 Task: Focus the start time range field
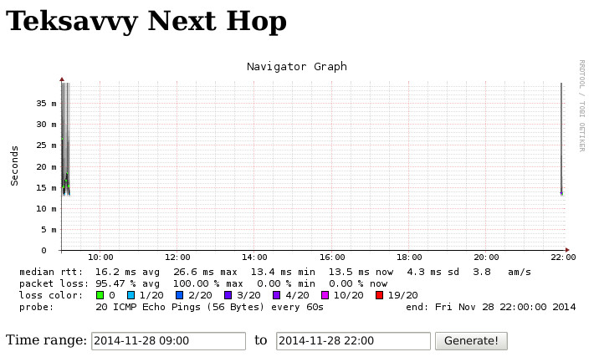click(168, 340)
